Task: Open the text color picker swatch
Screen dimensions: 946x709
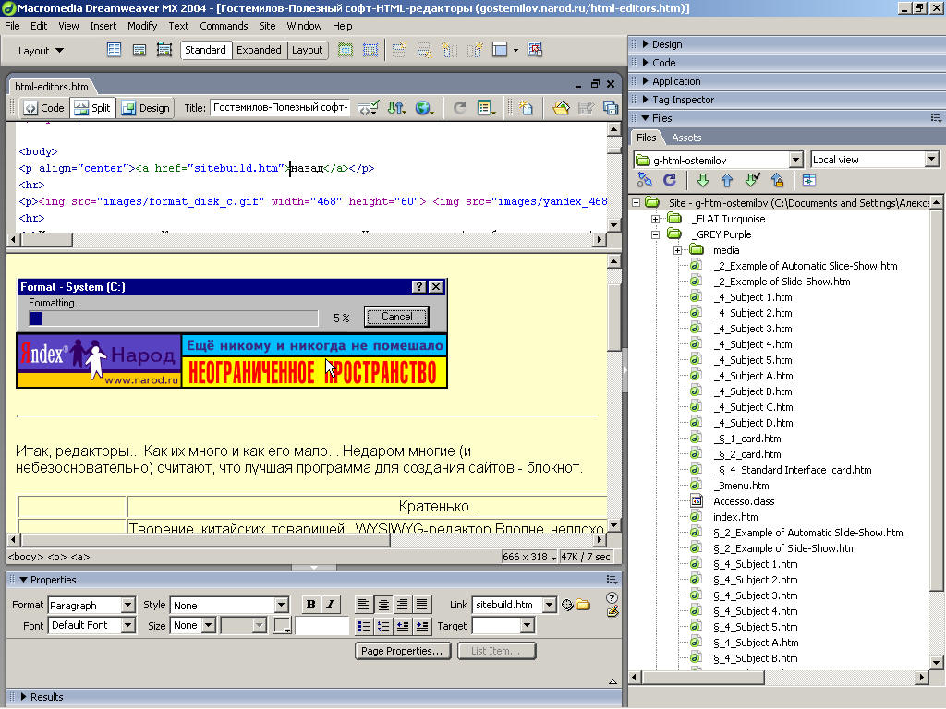Action: (282, 625)
